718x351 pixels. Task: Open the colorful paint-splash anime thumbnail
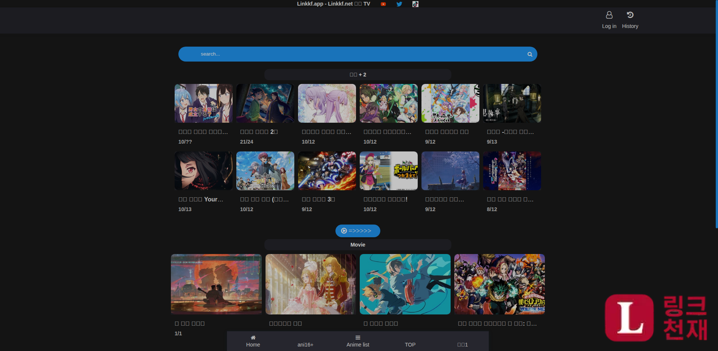(450, 103)
